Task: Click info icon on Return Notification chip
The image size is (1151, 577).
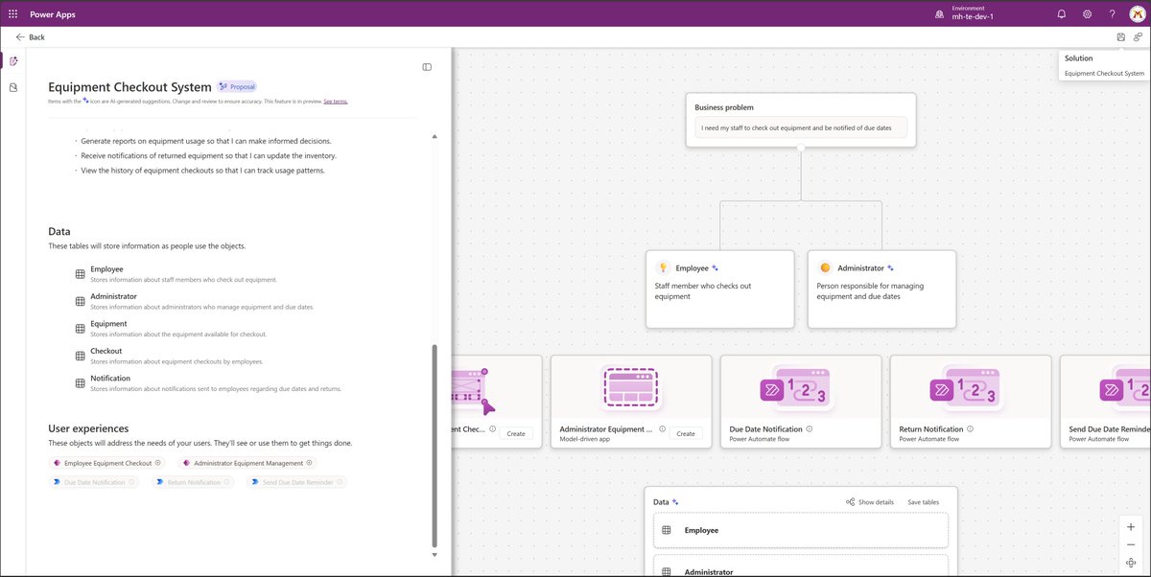Action: 228,482
